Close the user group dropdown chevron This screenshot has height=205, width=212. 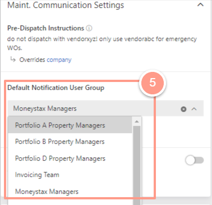tap(194, 109)
